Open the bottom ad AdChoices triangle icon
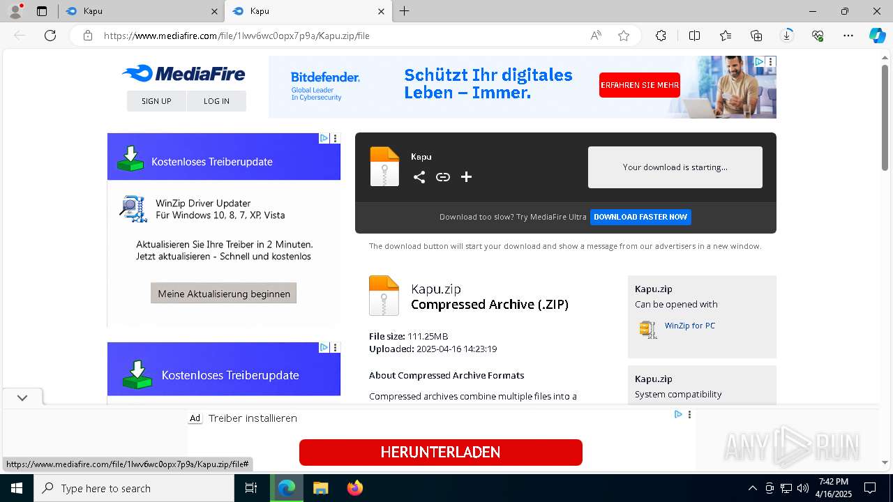The height and width of the screenshot is (502, 893). click(x=678, y=414)
